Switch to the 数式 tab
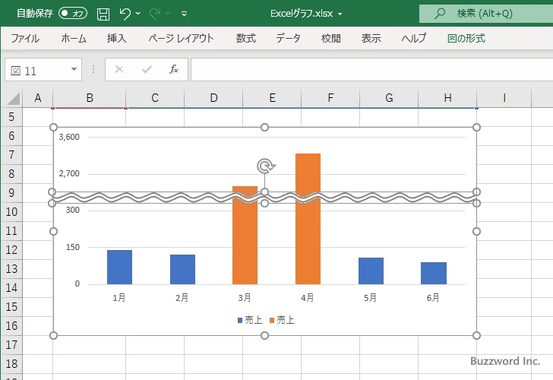This screenshot has width=553, height=380. (x=246, y=38)
